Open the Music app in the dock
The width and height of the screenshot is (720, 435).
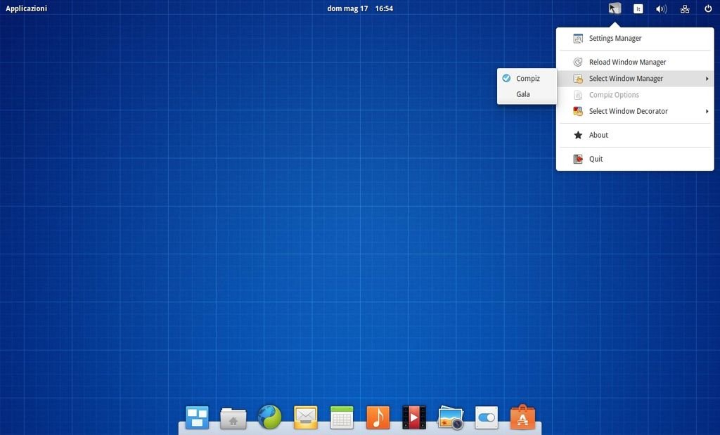tap(378, 417)
